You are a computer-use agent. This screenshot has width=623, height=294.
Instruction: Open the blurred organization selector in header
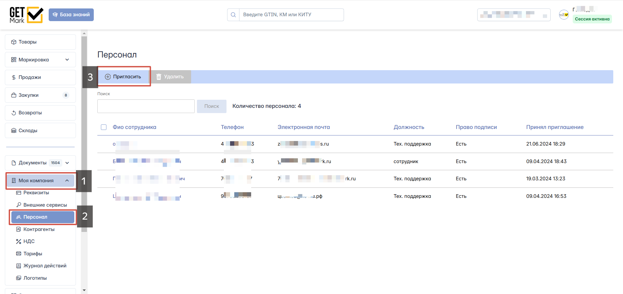(x=514, y=15)
